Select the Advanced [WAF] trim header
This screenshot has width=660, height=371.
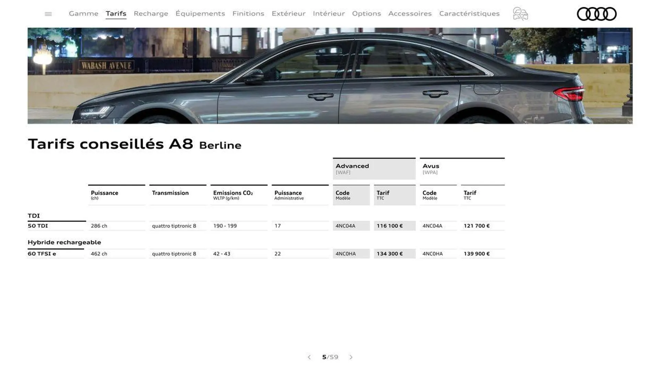coord(374,169)
